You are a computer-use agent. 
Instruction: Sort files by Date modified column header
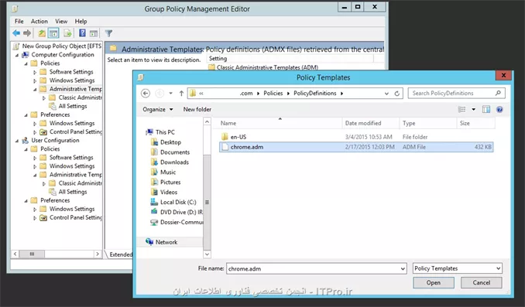coord(371,123)
